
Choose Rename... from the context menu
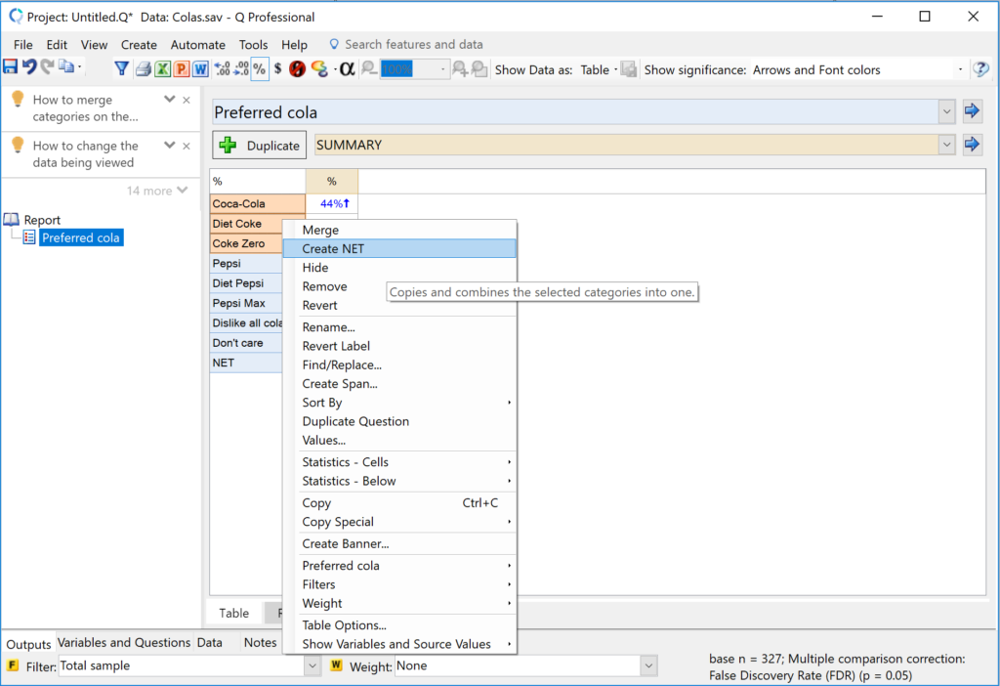pos(399,326)
